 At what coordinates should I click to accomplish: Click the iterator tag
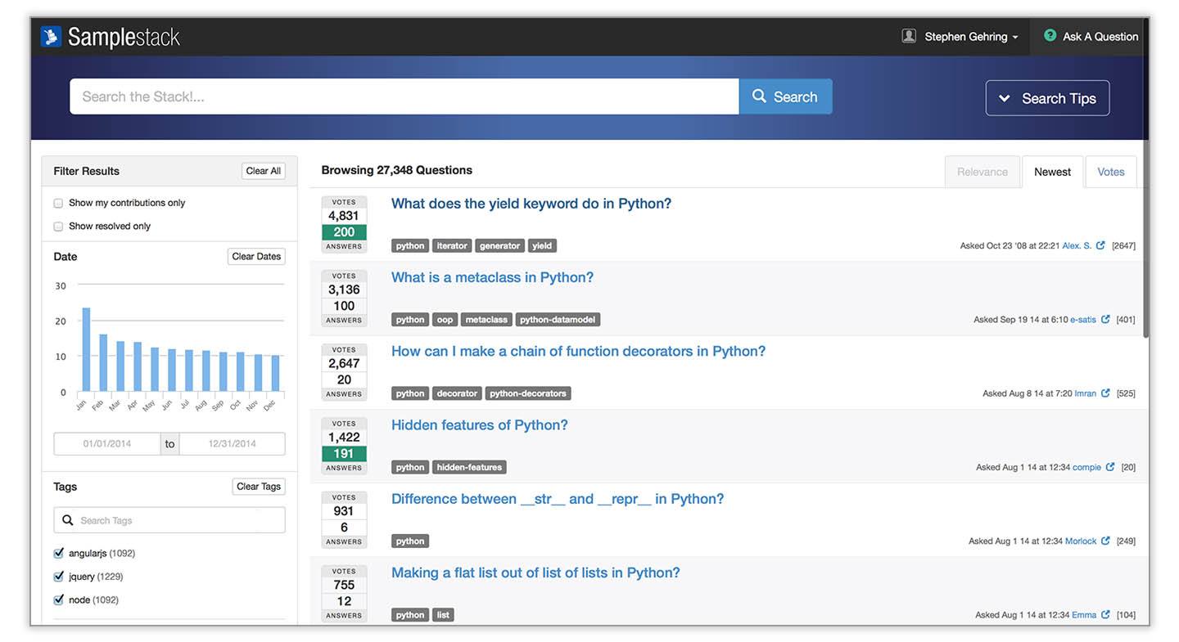[x=452, y=245]
